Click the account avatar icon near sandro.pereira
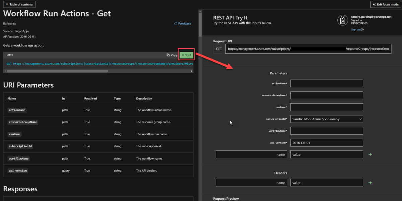 coord(343,20)
